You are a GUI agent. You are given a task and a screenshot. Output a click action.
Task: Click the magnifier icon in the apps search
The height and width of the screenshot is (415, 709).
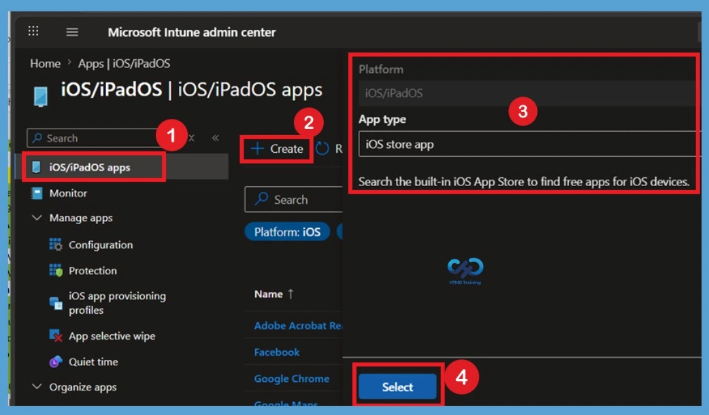pyautogui.click(x=261, y=199)
